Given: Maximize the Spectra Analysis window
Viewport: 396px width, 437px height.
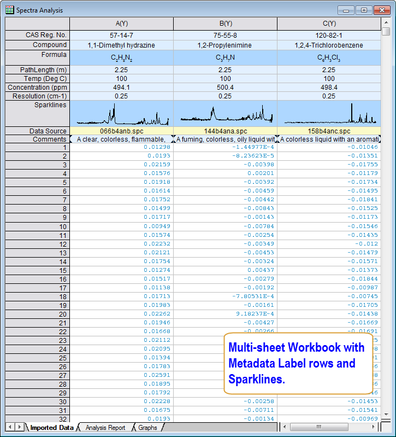Looking at the screenshot, I should [364, 10].
